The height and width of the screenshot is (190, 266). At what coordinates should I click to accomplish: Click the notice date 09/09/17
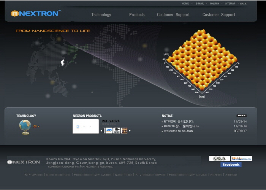(240, 131)
